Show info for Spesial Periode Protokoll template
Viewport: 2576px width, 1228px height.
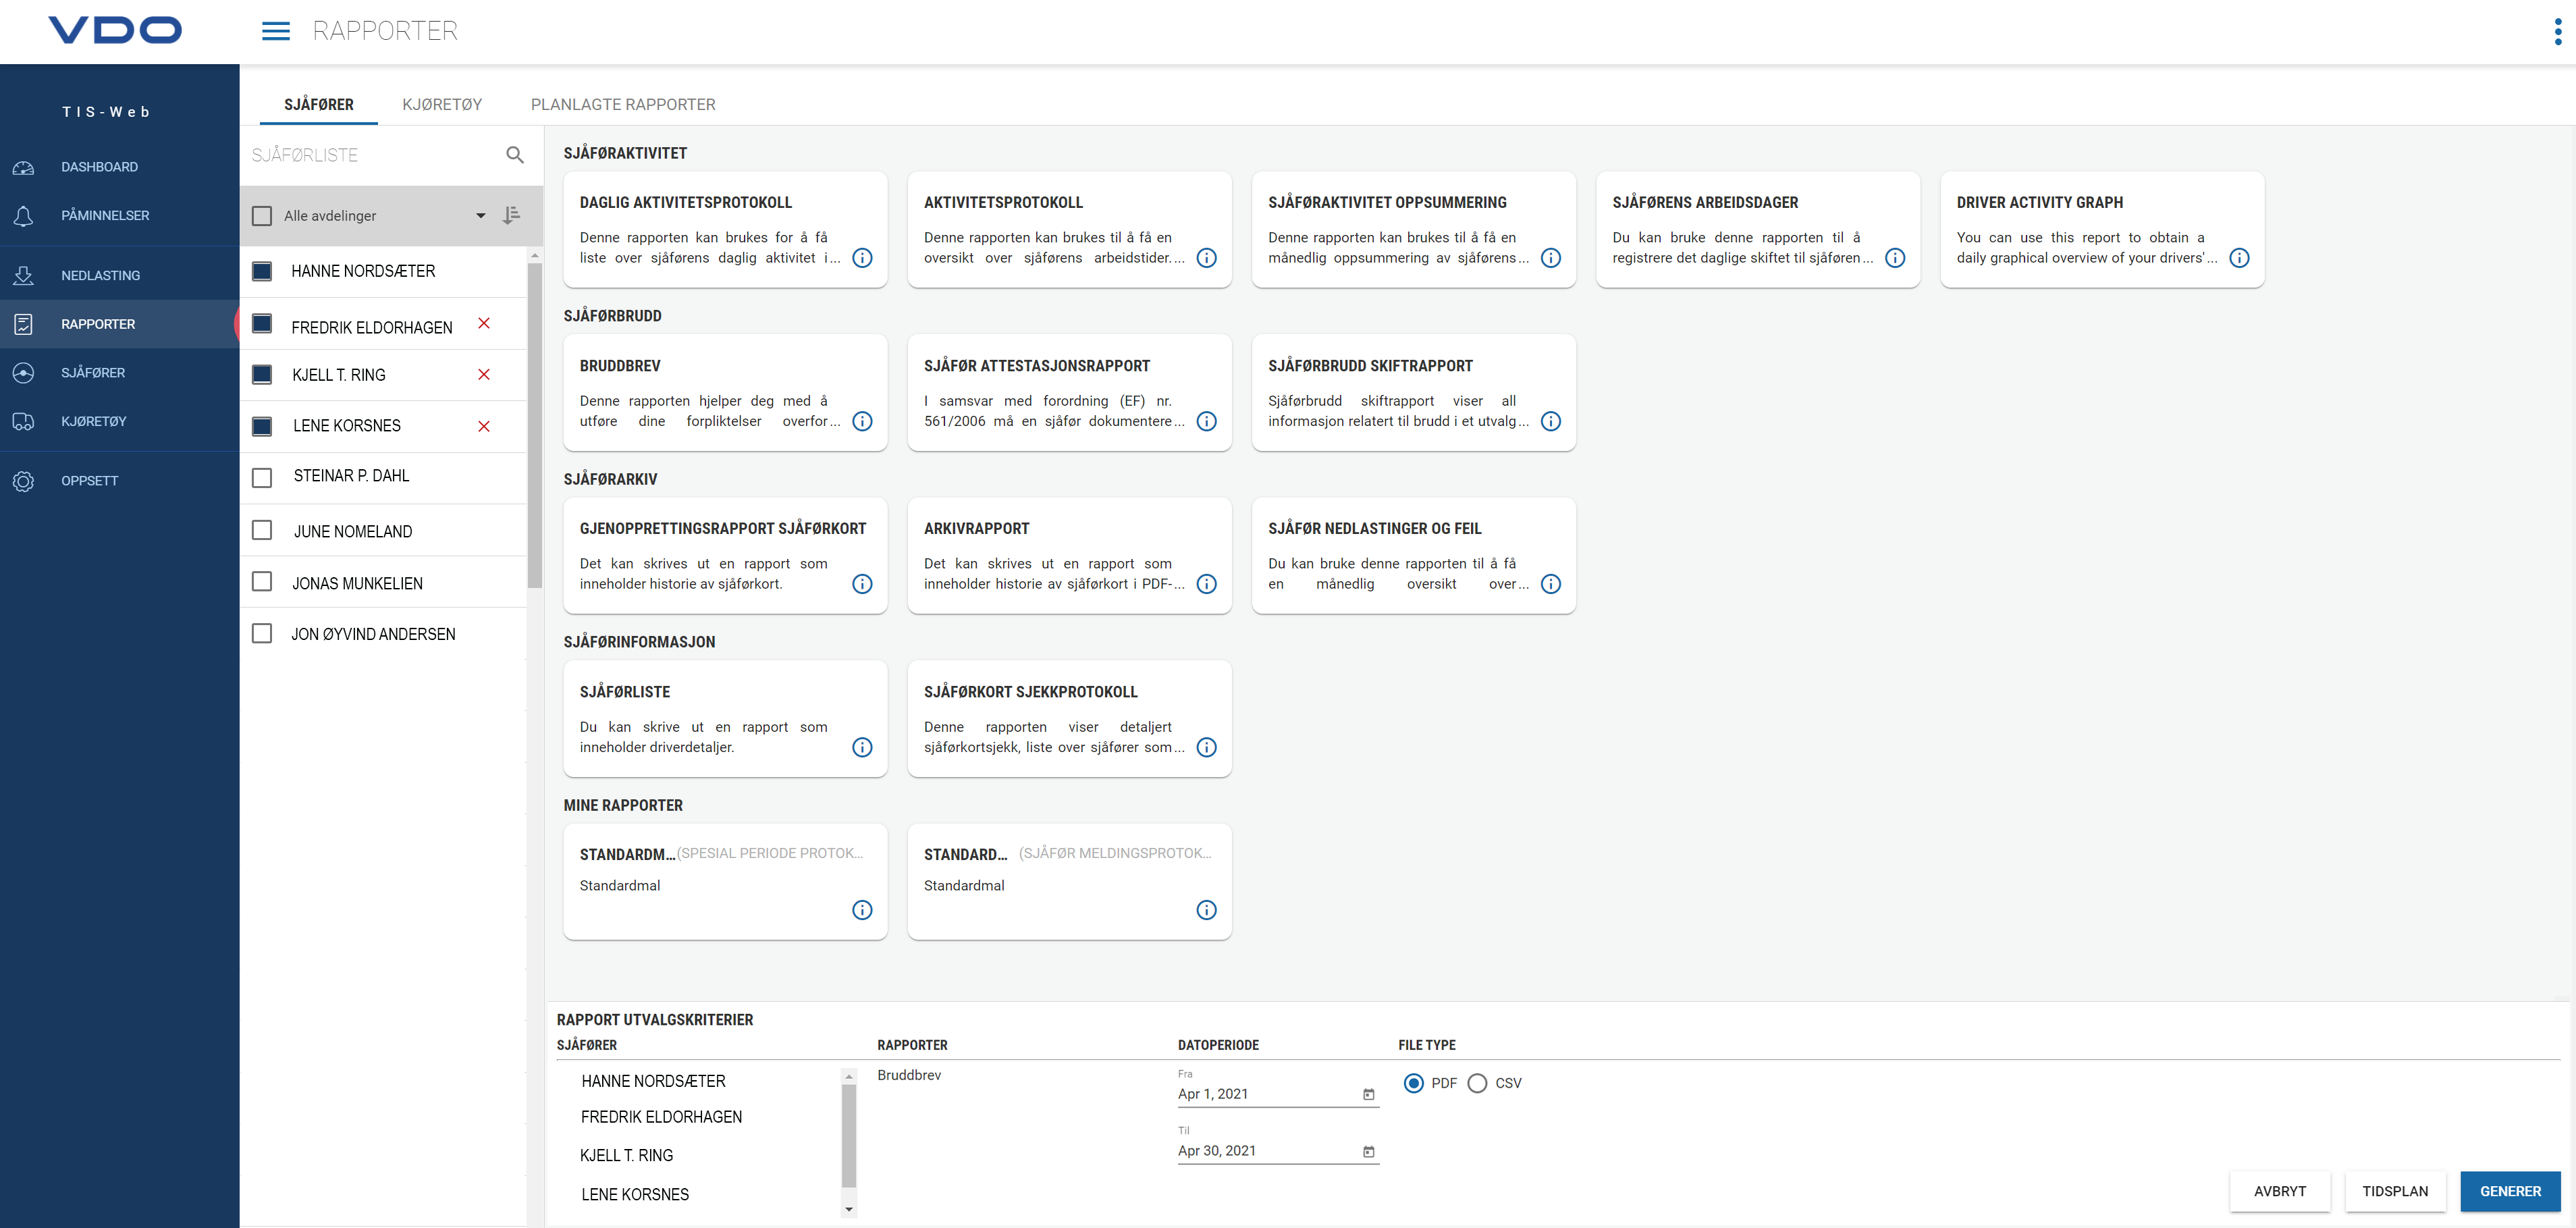[862, 910]
